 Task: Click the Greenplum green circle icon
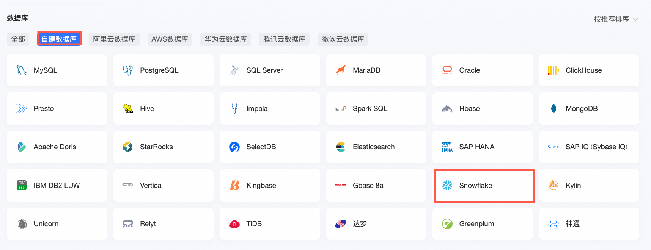tap(447, 224)
